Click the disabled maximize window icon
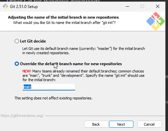168x131 pixels. pos(142,6)
